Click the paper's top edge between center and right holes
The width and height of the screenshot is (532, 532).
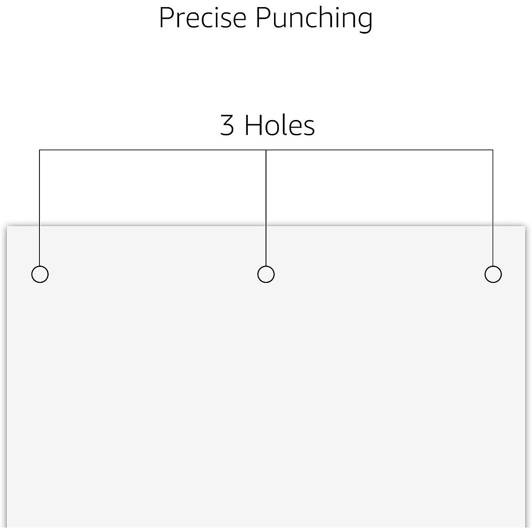click(379, 227)
